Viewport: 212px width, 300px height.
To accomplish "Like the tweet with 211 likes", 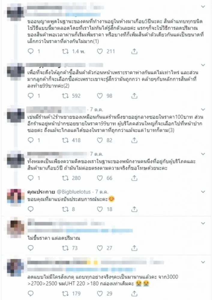I will click(x=100, y=51).
